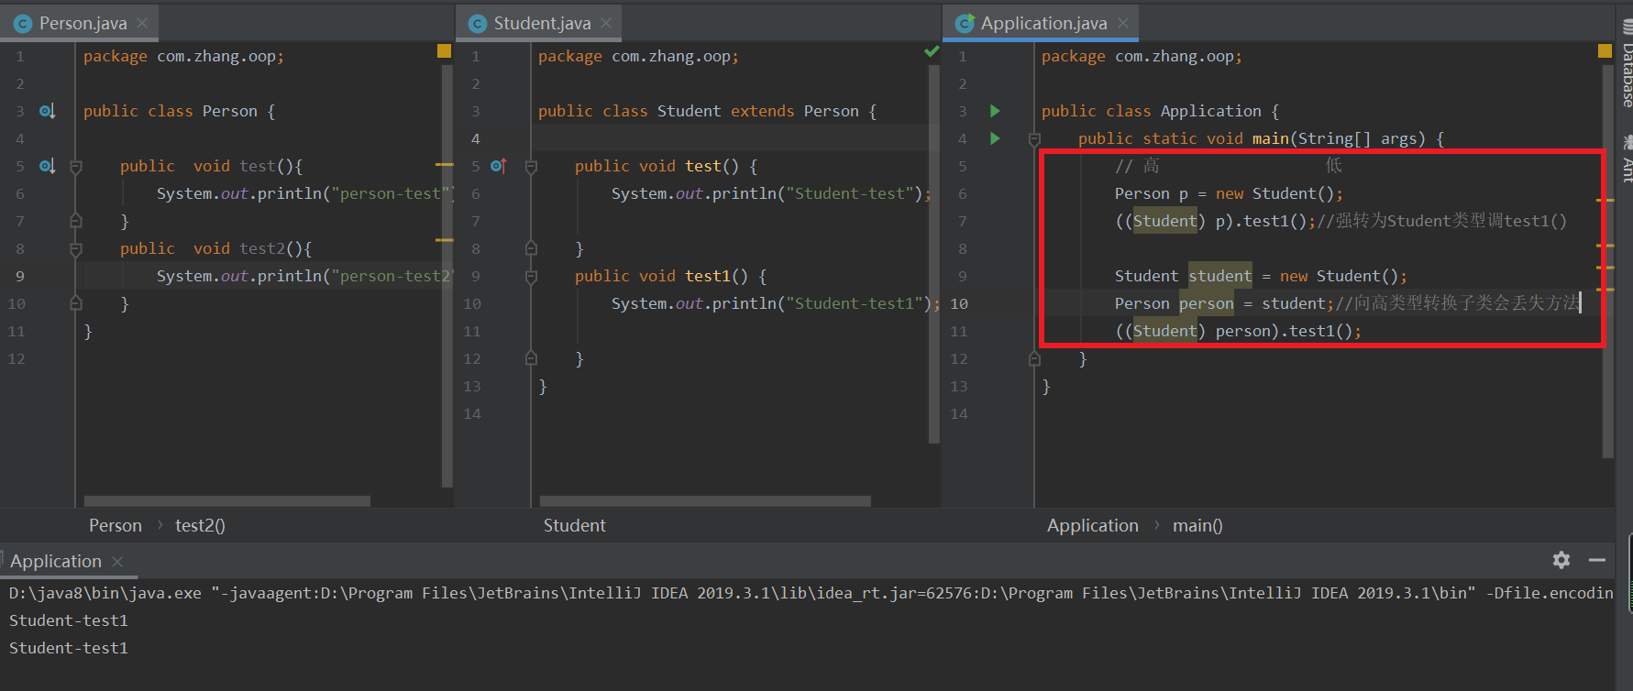
Task: Open the Database tool window
Action: 1626,64
